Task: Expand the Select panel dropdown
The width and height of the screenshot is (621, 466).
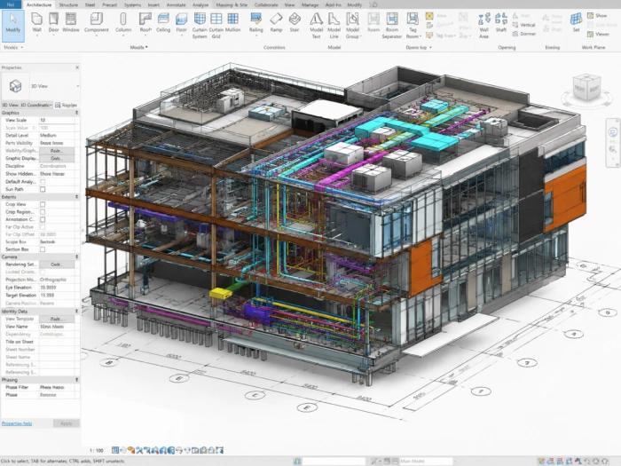Action: pyautogui.click(x=13, y=47)
